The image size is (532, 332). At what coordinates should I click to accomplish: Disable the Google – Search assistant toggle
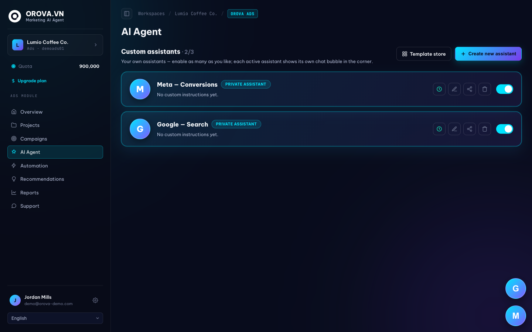coord(505,129)
